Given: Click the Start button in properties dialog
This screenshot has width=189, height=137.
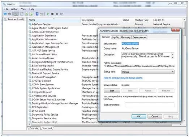Looking at the screenshot, I should tap(112, 91).
